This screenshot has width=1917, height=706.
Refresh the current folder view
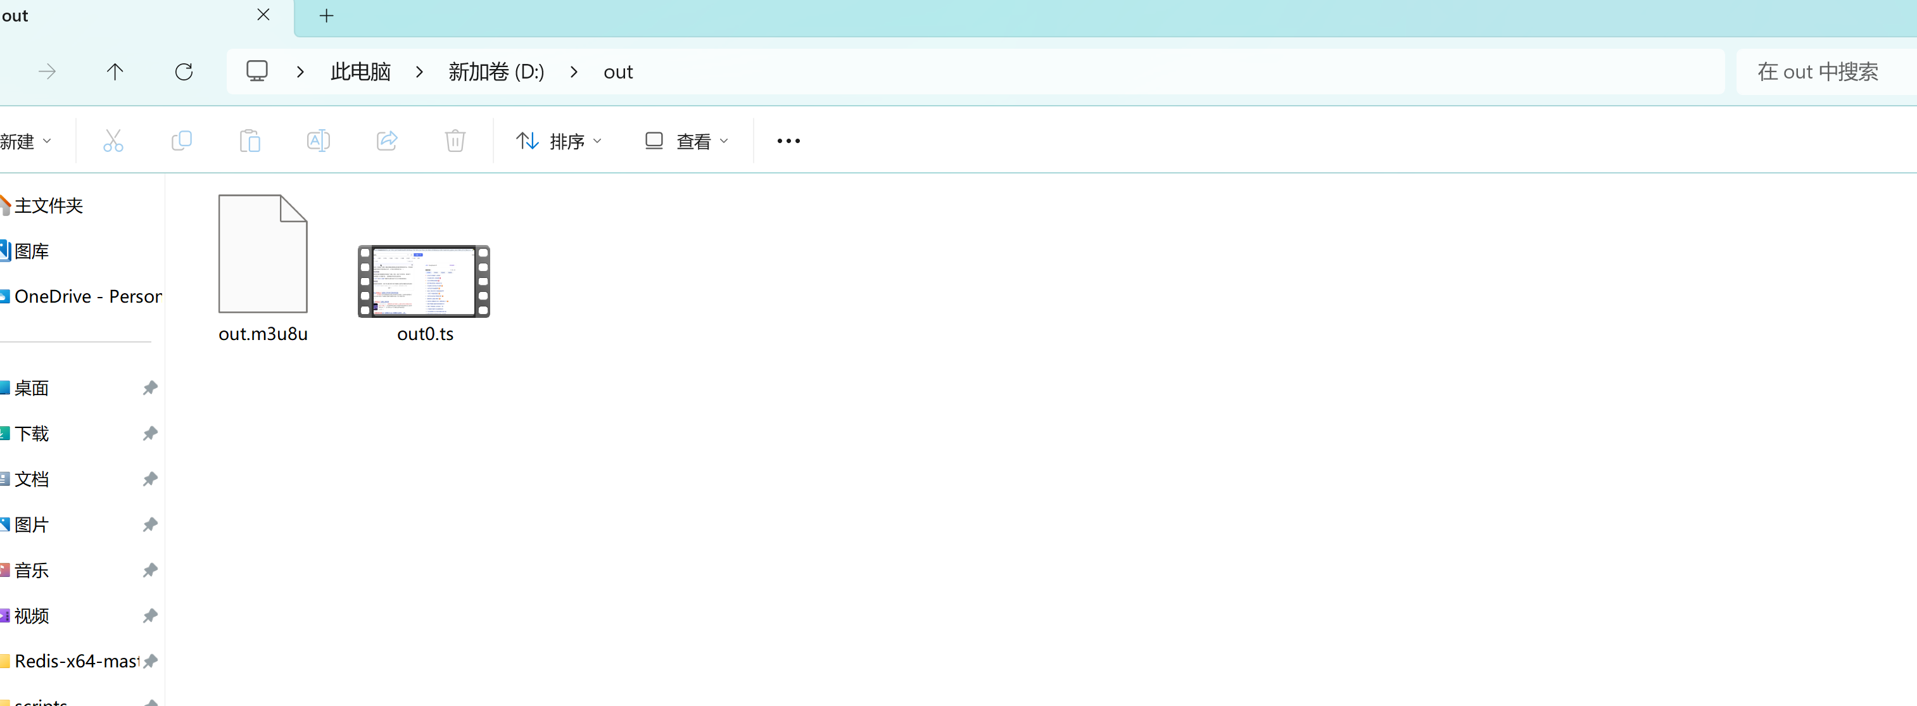point(184,72)
